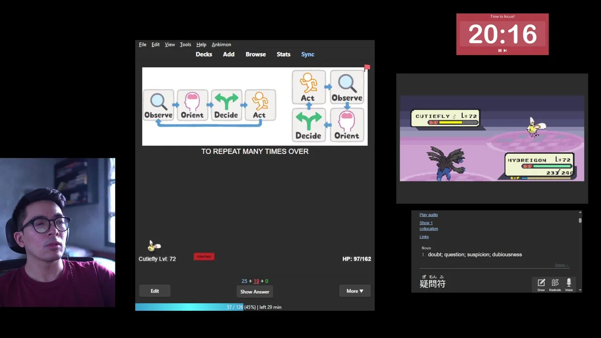Viewport: 601px width, 338px height.
Task: Click the word 疑問符 in dictionary
Action: [x=432, y=284]
